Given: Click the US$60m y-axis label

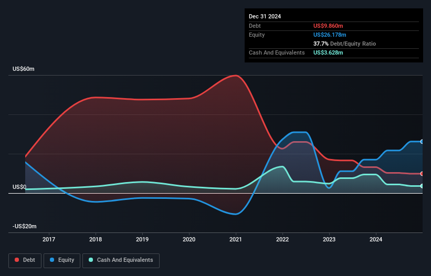Looking at the screenshot, I should [24, 69].
